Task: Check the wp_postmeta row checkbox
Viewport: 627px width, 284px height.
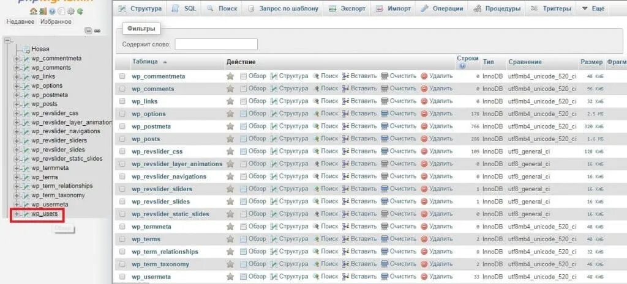Action: tap(122, 126)
